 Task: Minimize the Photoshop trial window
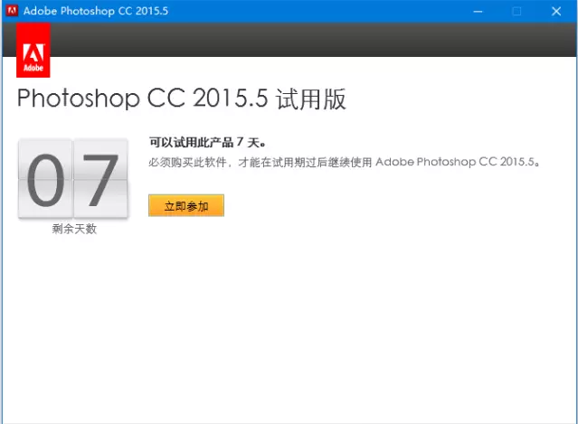pyautogui.click(x=478, y=12)
